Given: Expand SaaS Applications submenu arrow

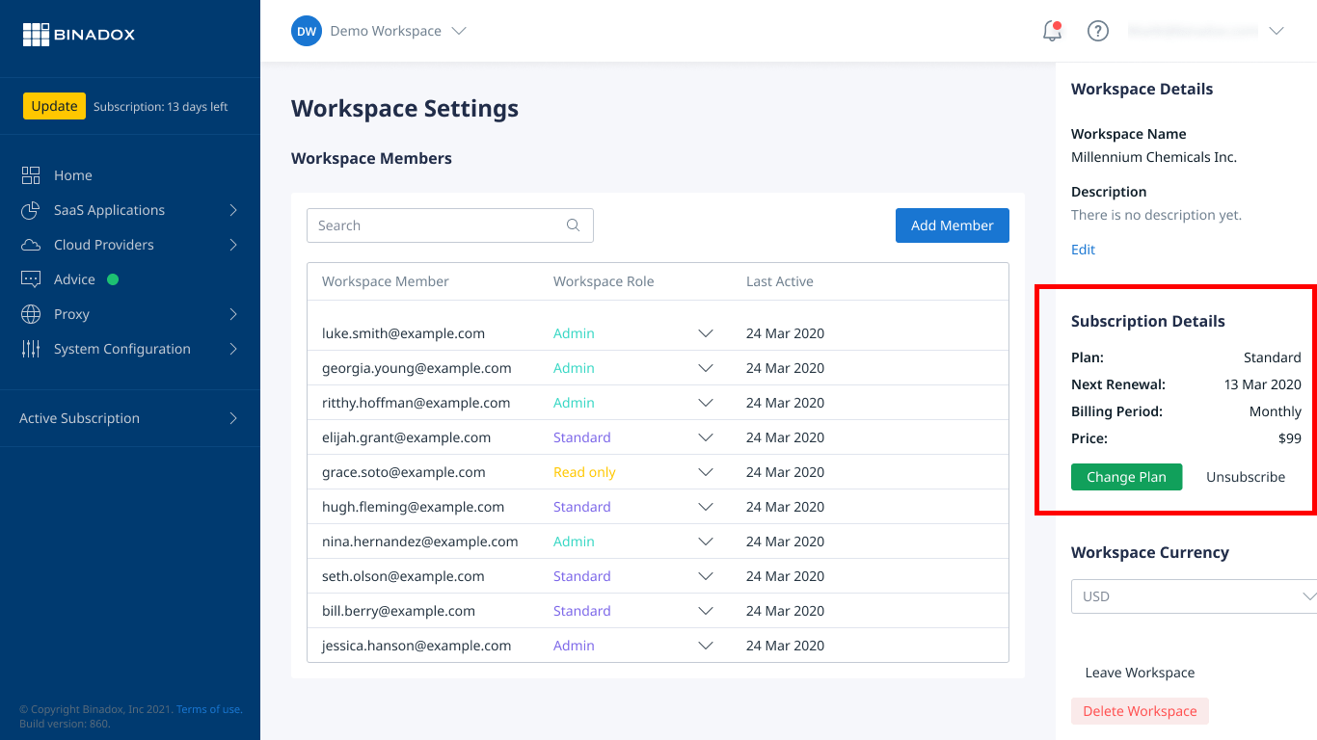Looking at the screenshot, I should pyautogui.click(x=233, y=210).
